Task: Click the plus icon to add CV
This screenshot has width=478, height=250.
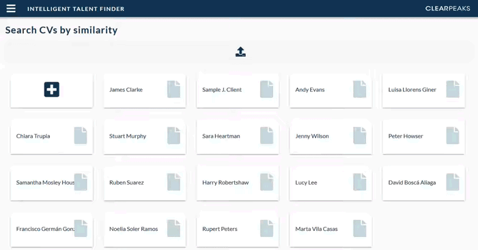Action: pos(51,89)
